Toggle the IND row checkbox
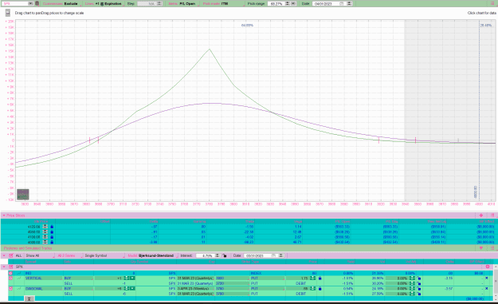This screenshot has width=498, height=304. (10, 273)
